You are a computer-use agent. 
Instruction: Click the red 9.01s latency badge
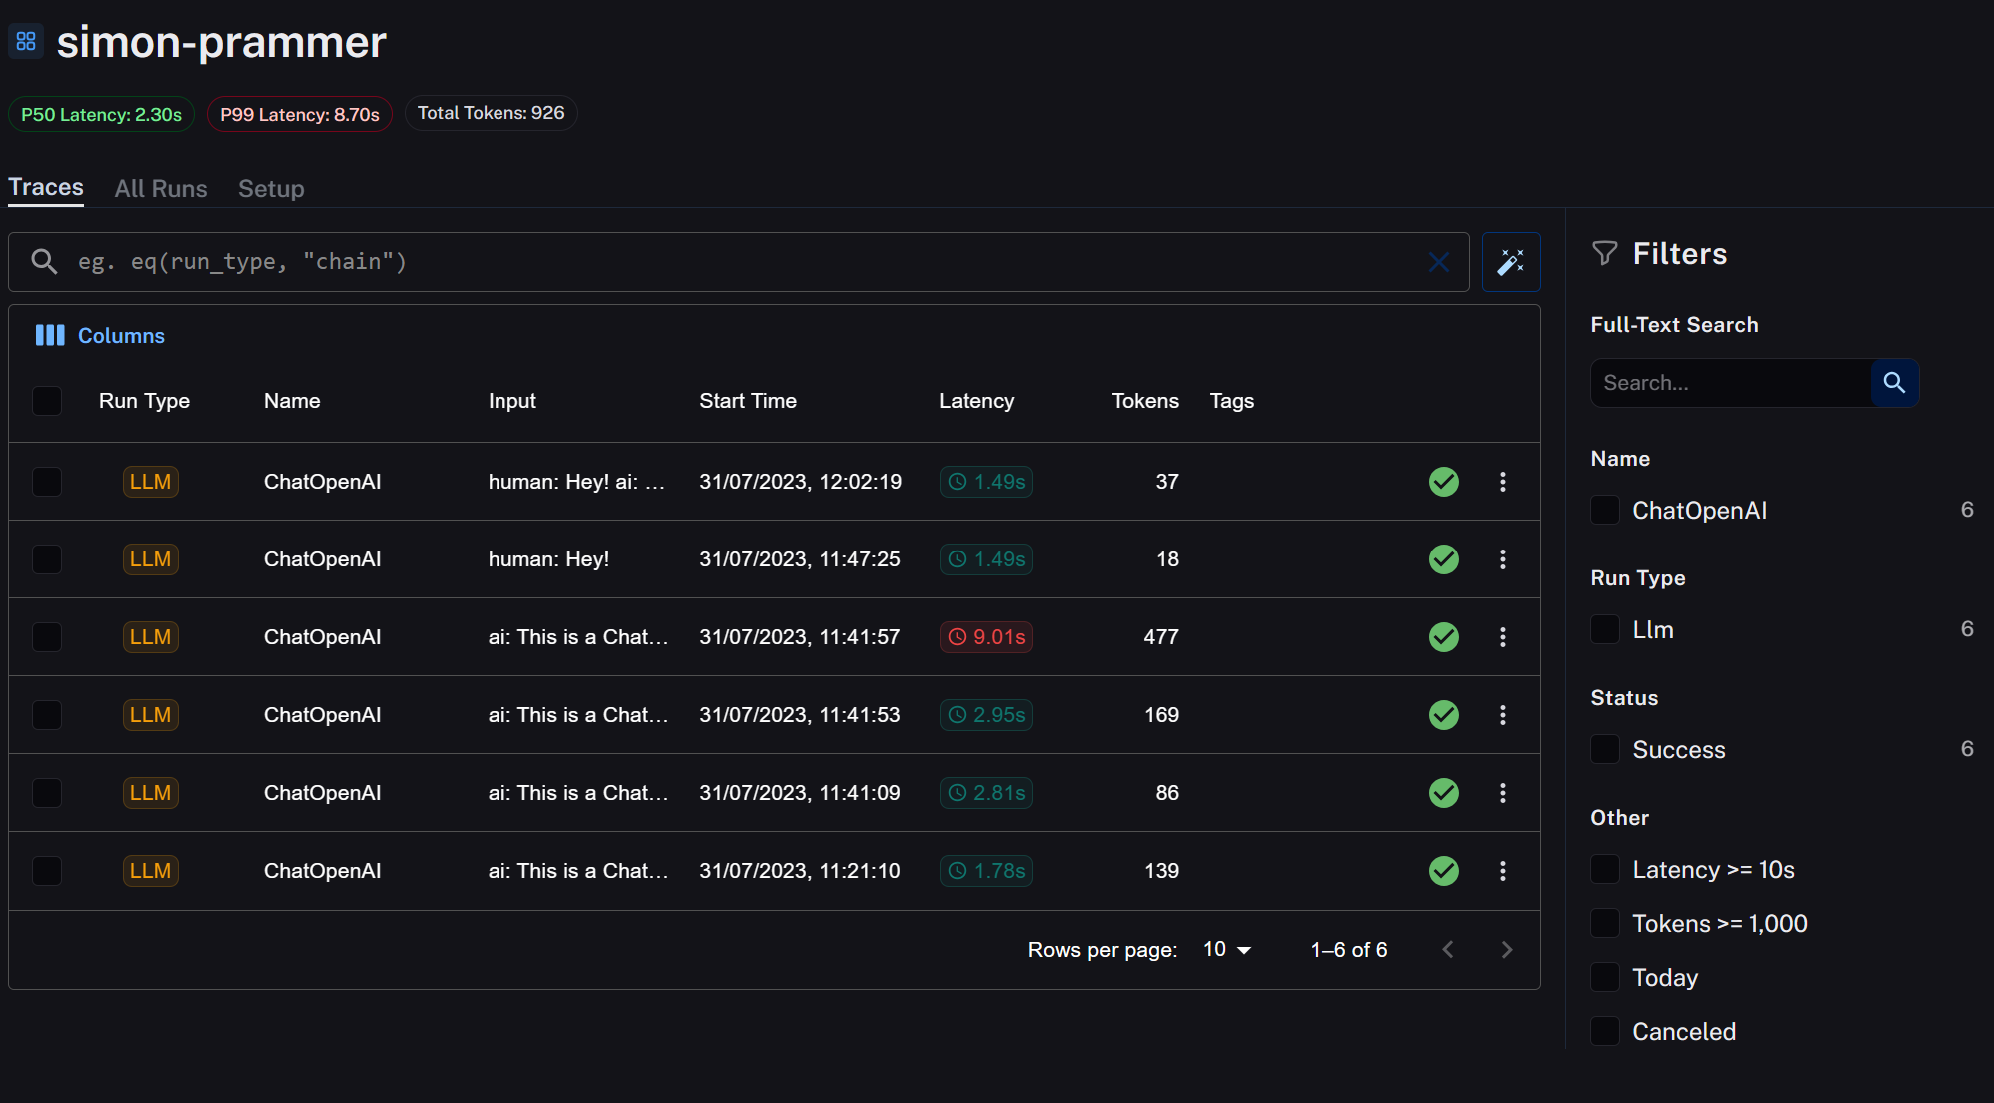click(x=986, y=637)
